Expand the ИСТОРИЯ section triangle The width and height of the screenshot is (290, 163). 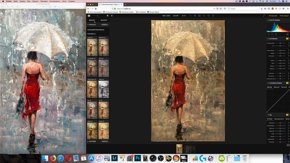pos(88,141)
